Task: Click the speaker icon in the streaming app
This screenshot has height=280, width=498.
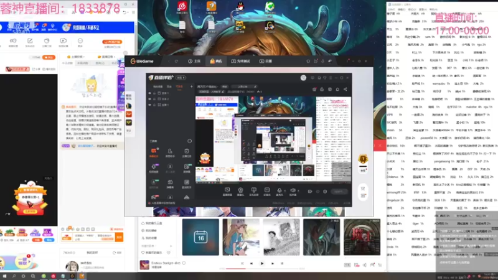Action: tap(293, 190)
